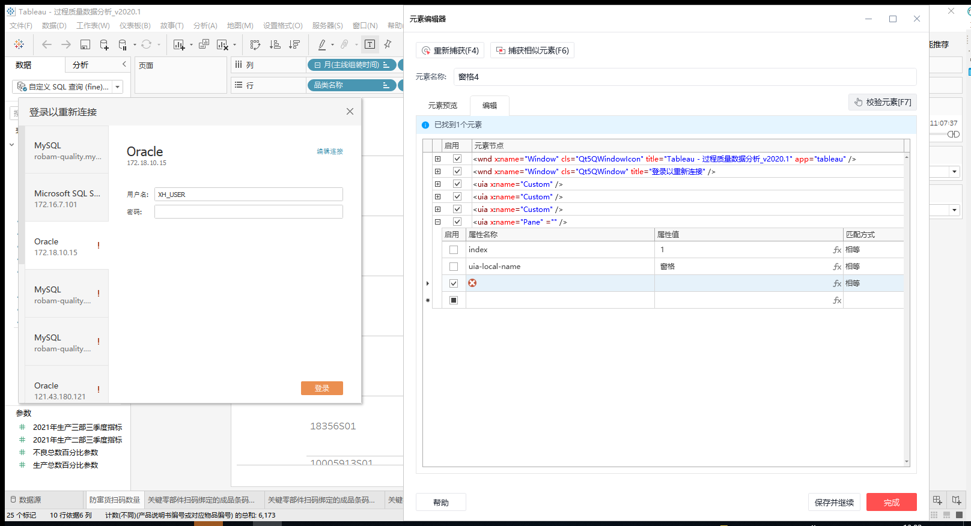Click the 密码 password input field
Image resolution: width=971 pixels, height=526 pixels.
[x=248, y=211]
